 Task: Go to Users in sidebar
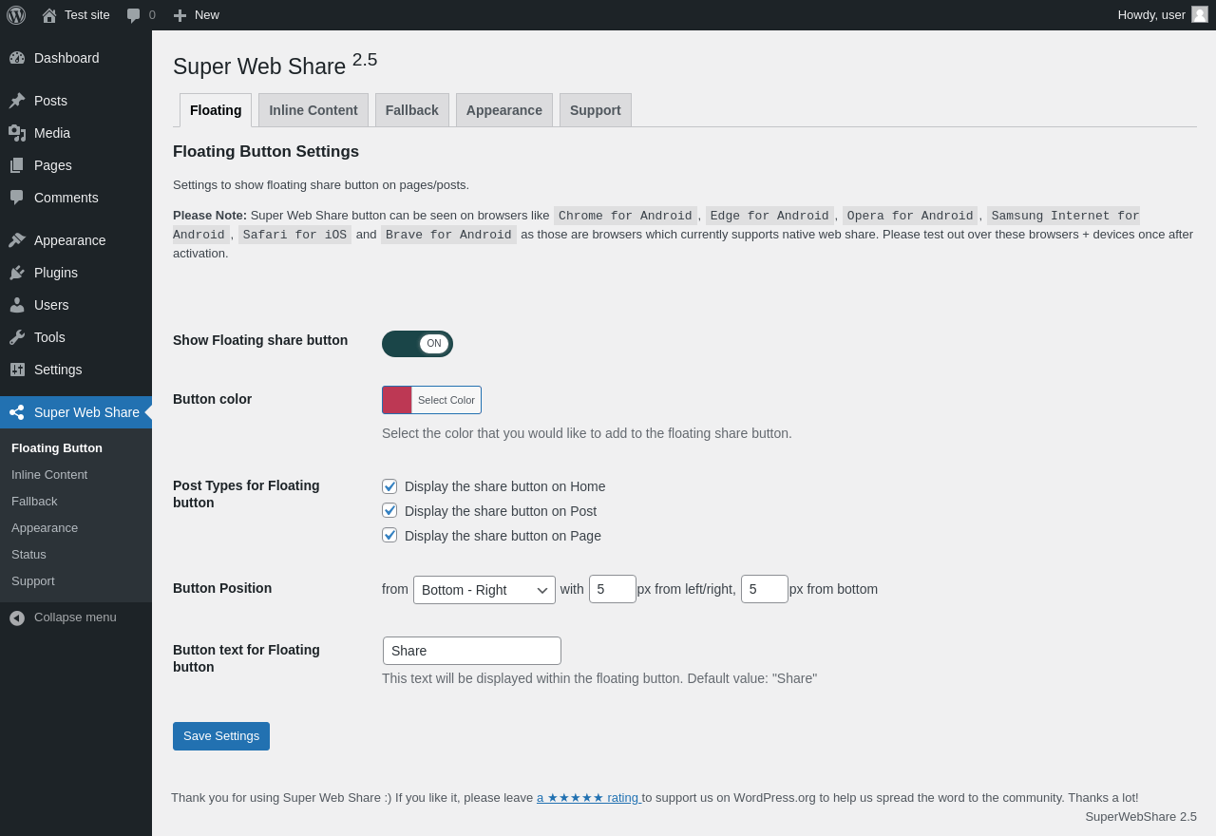(x=51, y=305)
